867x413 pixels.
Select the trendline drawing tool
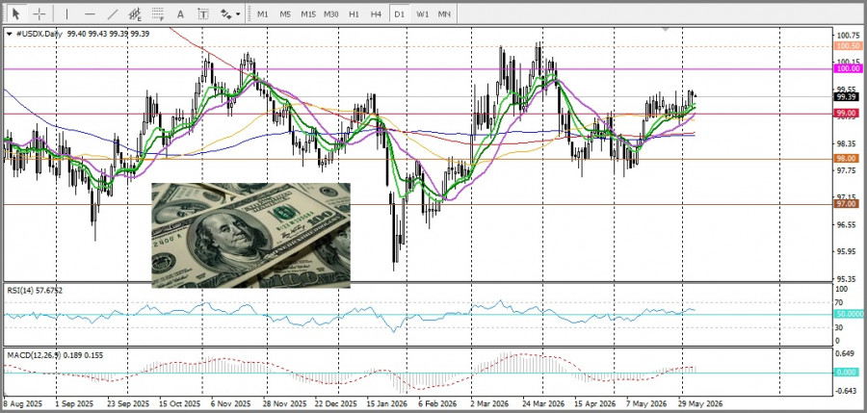click(113, 13)
